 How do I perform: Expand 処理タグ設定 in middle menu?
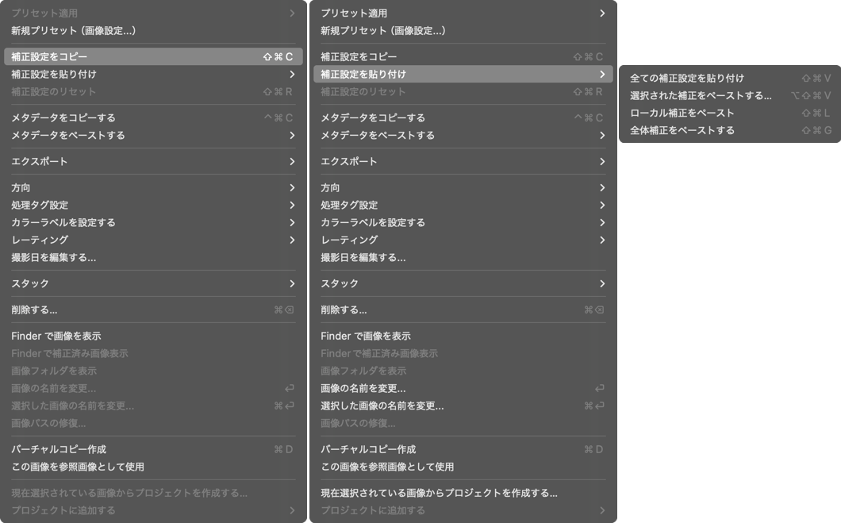[463, 205]
